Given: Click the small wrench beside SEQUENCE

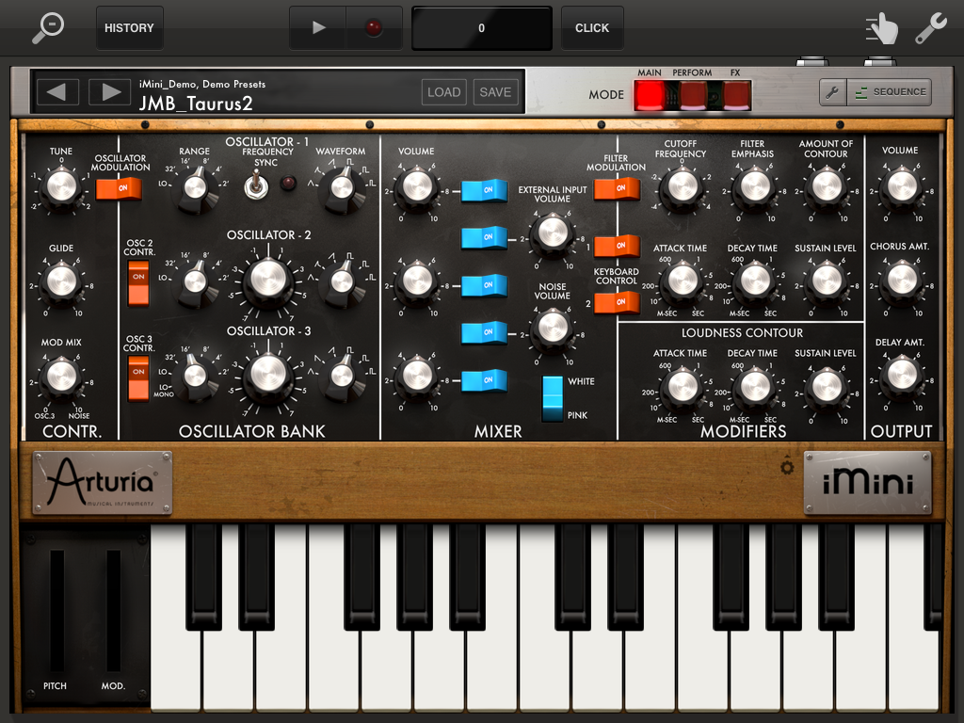Looking at the screenshot, I should (x=833, y=92).
